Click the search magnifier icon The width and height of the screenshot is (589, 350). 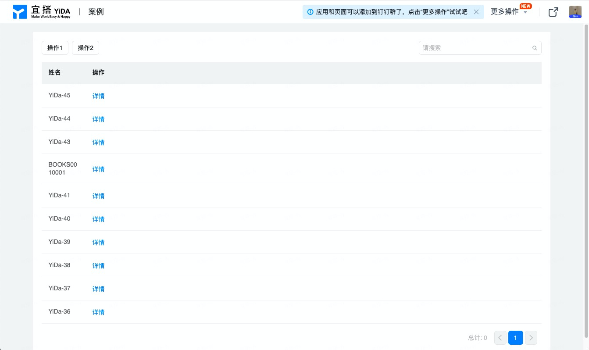[x=535, y=48]
